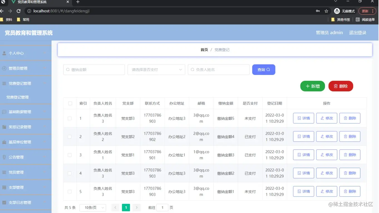Image resolution: width=379 pixels, height=213 pixels.
Task: Click 退出登录 to log out
Action: (358, 33)
